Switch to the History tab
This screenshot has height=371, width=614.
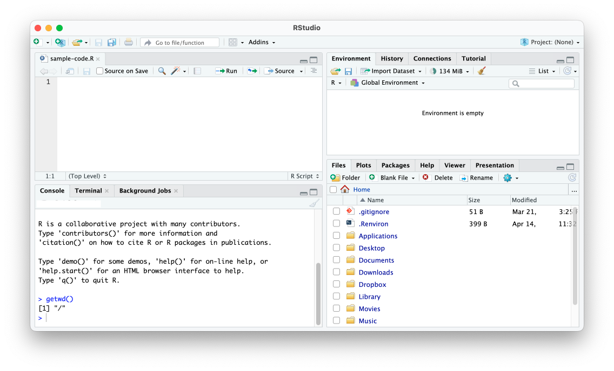pyautogui.click(x=391, y=58)
